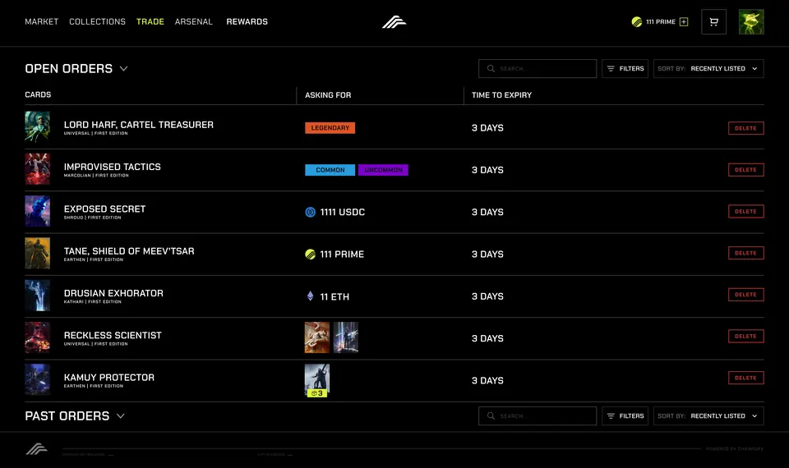Delete the Lord Harf order
Image resolution: width=789 pixels, height=468 pixels.
click(745, 128)
